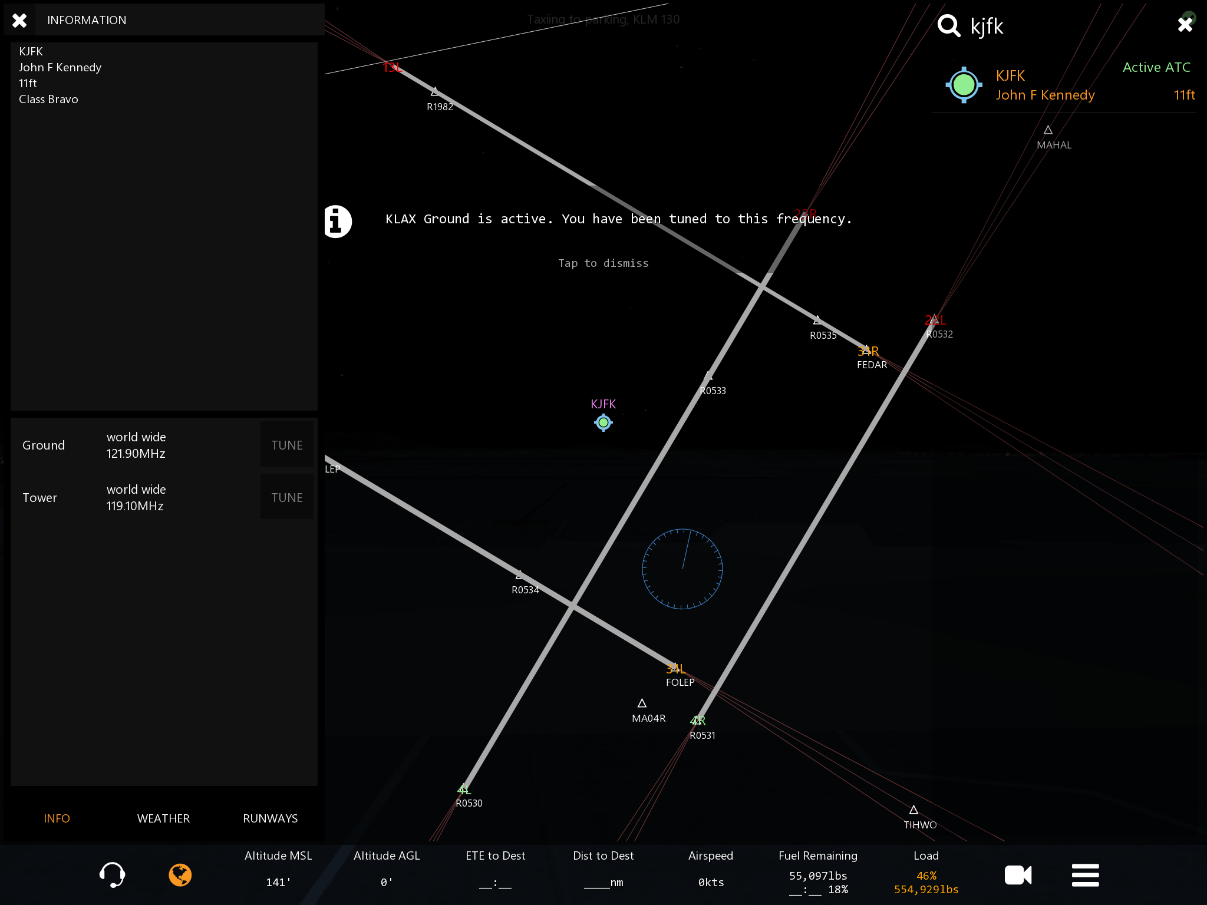Switch to the RUNWAYS tab
The height and width of the screenshot is (905, 1207).
tap(270, 818)
